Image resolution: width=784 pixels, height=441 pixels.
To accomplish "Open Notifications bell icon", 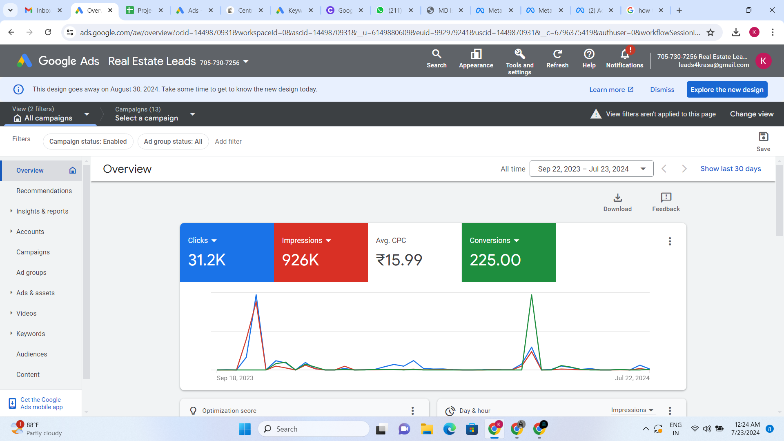I will 624,59.
